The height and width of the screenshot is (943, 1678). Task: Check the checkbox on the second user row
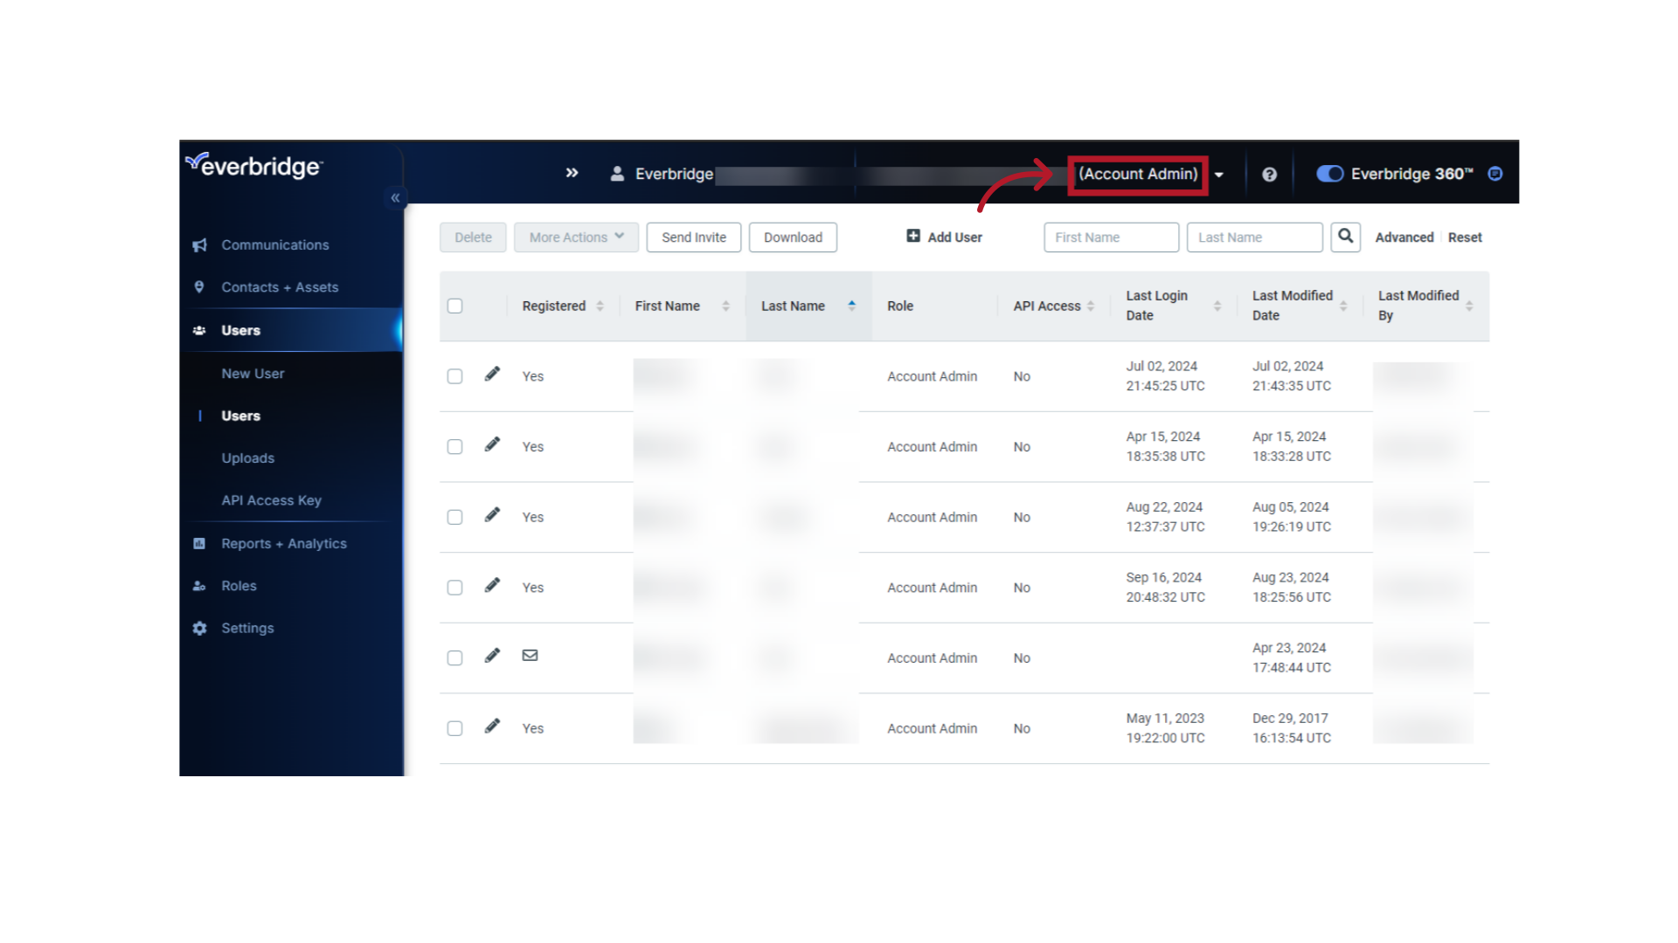454,446
